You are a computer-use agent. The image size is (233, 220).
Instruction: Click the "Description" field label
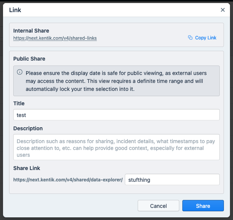coord(28,128)
